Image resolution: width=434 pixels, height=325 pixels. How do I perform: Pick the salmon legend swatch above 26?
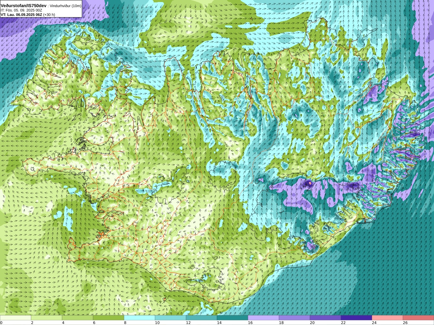coord(418,318)
